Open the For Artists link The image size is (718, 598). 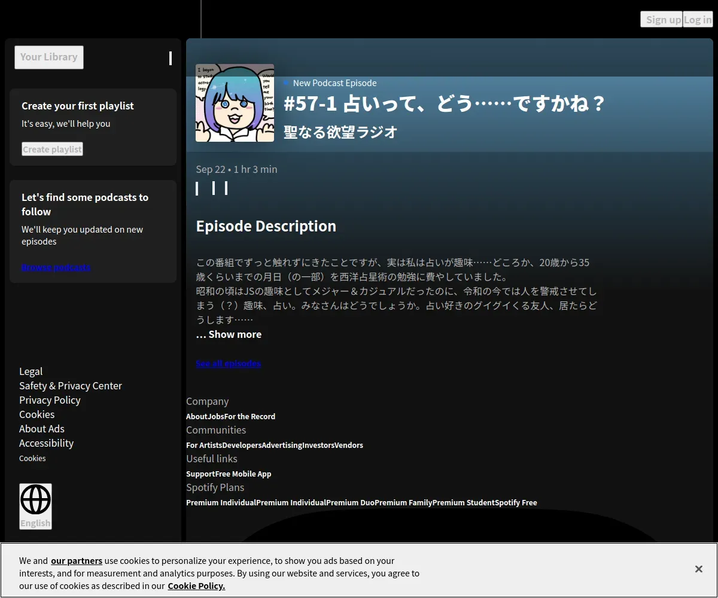click(x=204, y=445)
